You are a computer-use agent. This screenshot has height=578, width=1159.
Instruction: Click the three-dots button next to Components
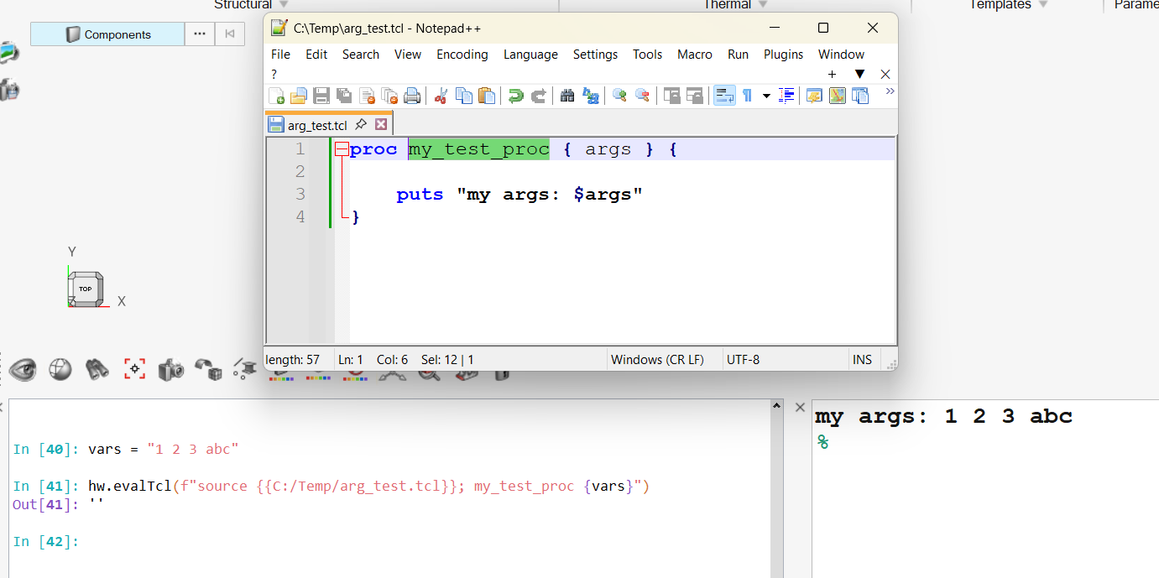(199, 34)
